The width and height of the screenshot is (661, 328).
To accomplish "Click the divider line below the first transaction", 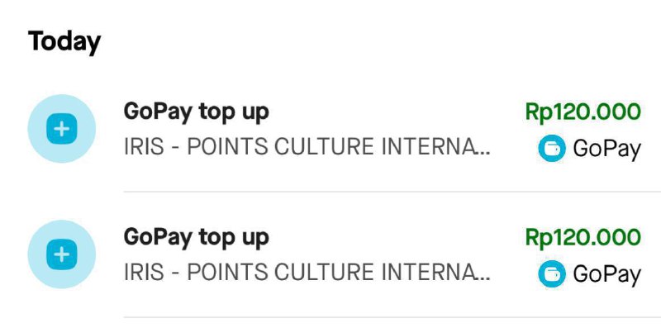I will click(x=392, y=192).
